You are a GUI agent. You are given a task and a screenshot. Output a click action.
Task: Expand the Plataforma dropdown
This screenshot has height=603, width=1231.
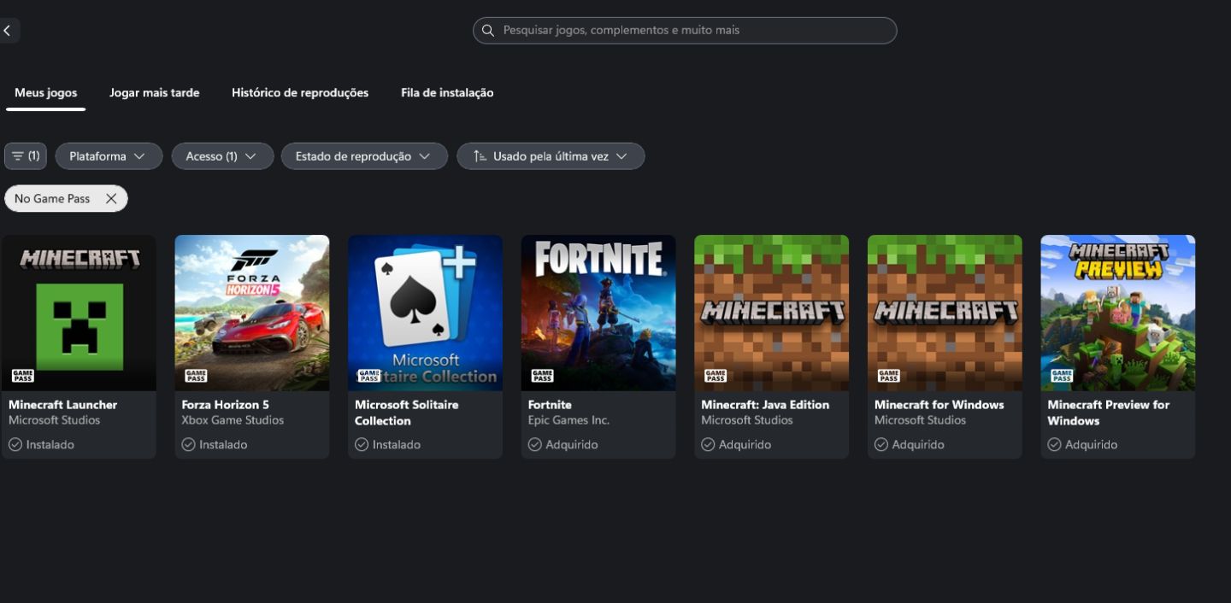(109, 156)
